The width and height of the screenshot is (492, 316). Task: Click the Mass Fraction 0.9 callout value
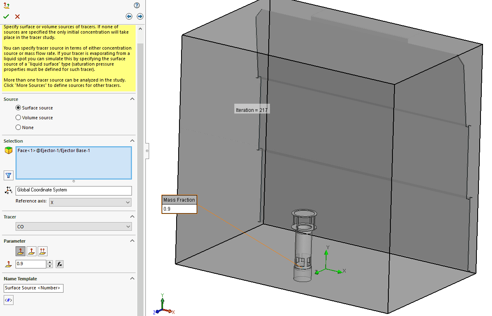click(179, 209)
